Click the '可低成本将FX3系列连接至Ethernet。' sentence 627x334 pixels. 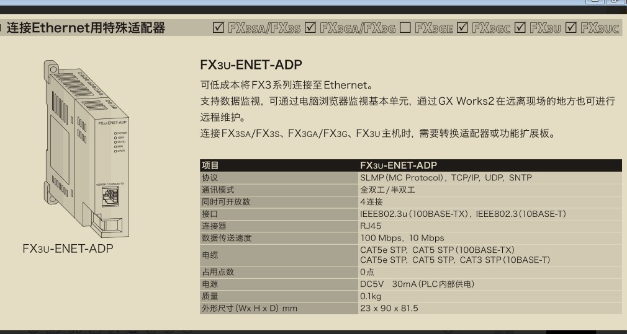[x=287, y=85]
